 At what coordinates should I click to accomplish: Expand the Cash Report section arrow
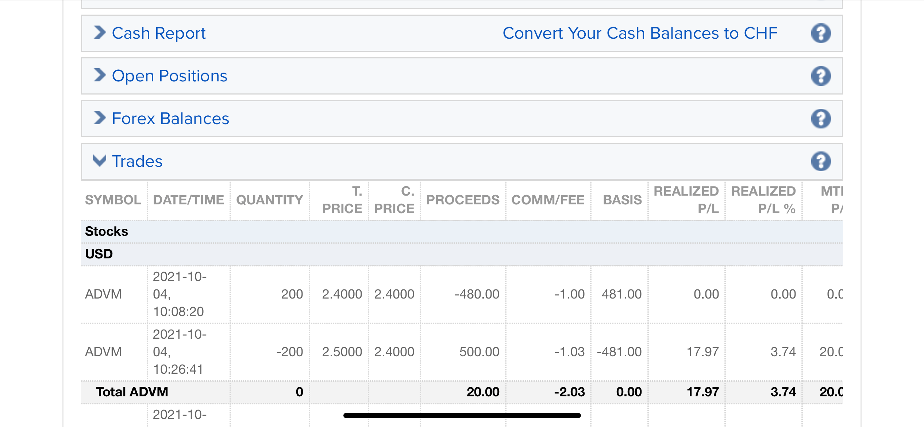point(99,33)
